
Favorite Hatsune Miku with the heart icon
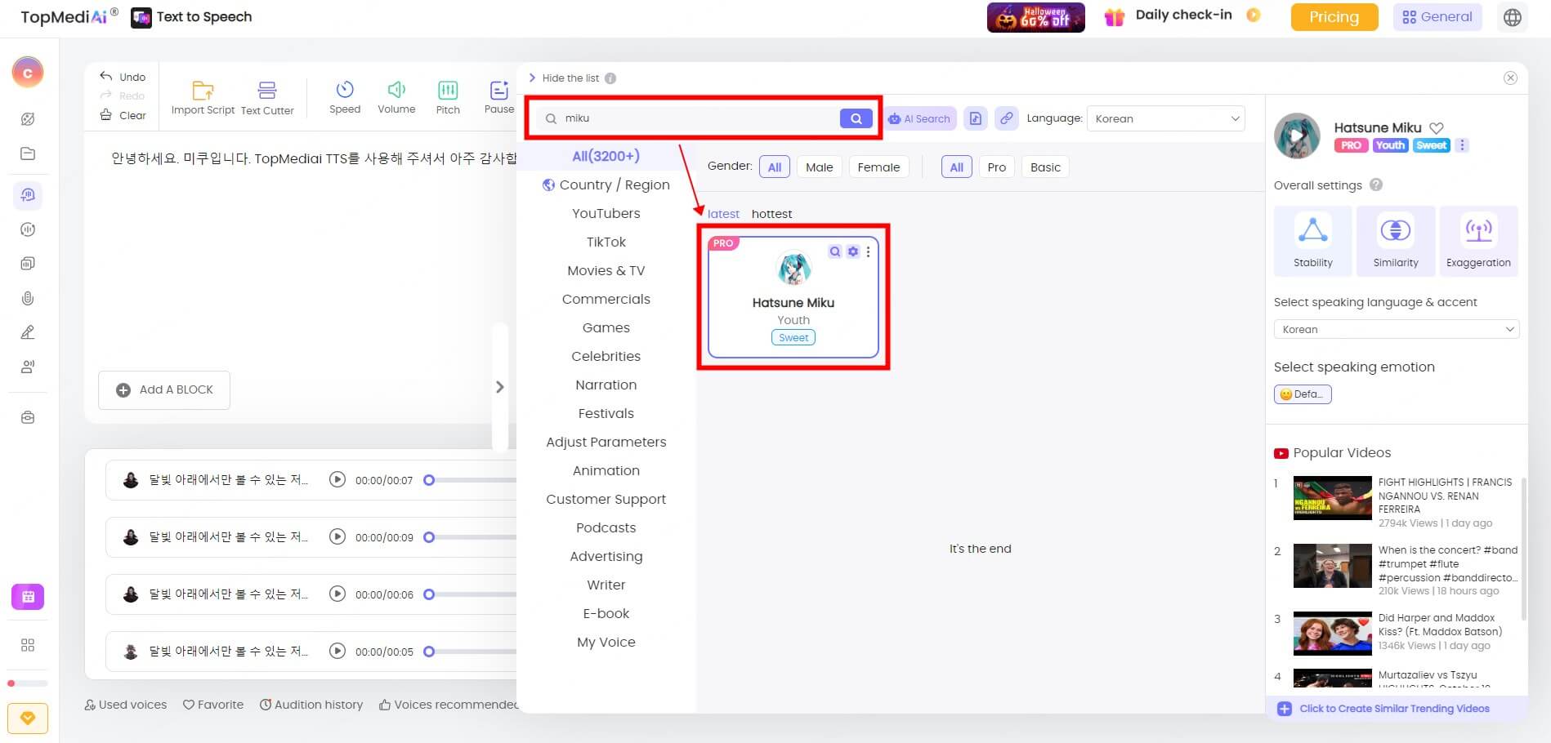click(1437, 127)
